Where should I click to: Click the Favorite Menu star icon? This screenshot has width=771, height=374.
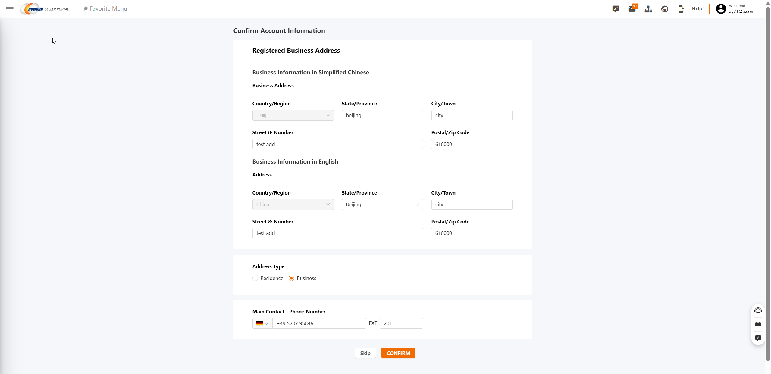tap(86, 8)
